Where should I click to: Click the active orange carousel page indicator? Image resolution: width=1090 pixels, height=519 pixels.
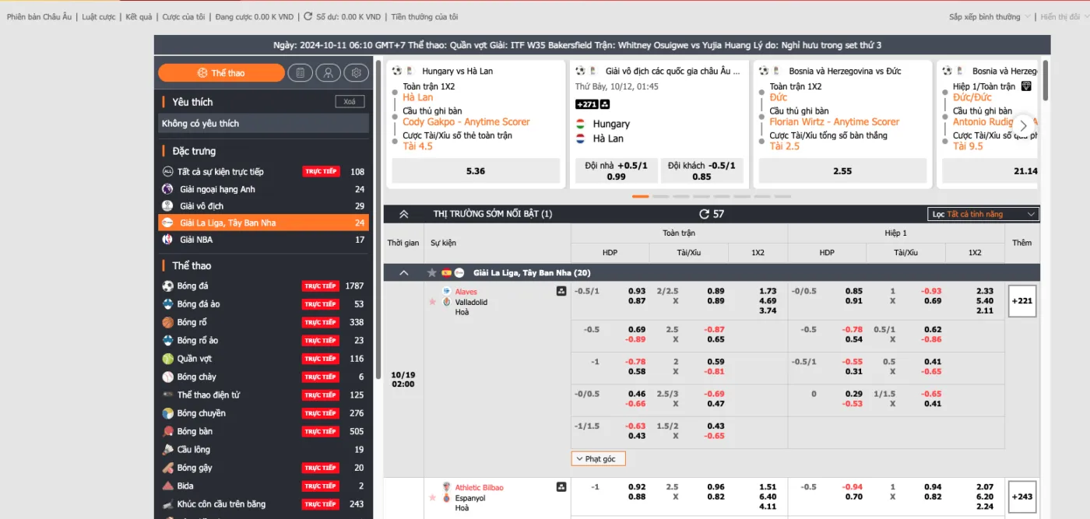coord(640,196)
